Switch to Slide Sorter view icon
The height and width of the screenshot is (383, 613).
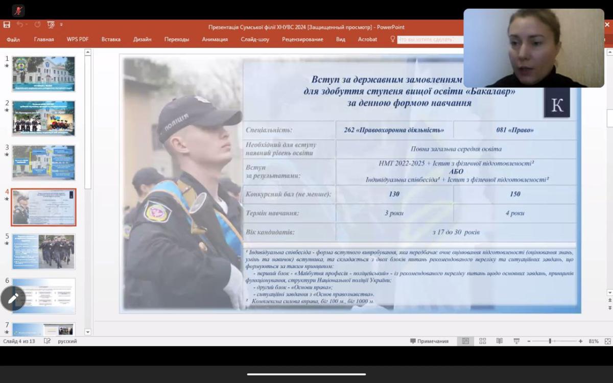pyautogui.click(x=482, y=341)
